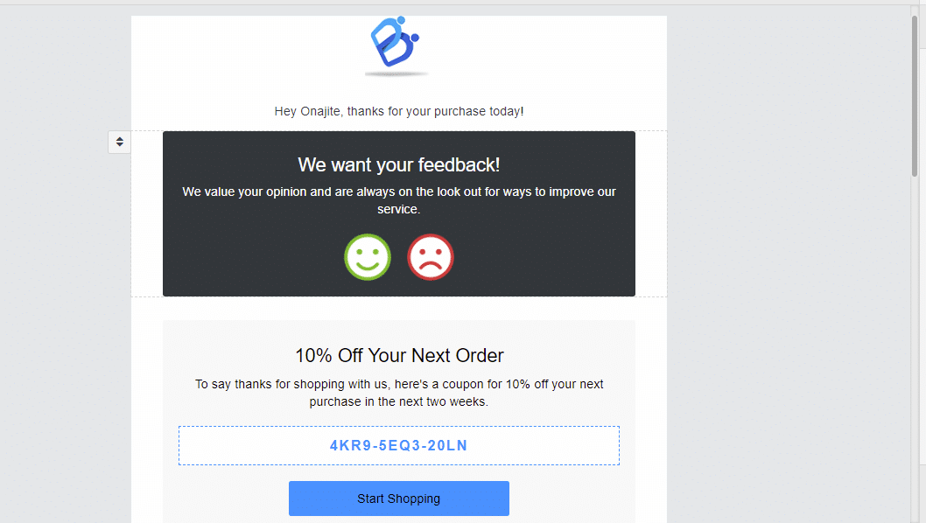Select the 10% Off Your Next Order heading
Viewport: 926px width, 523px height.
pos(398,355)
